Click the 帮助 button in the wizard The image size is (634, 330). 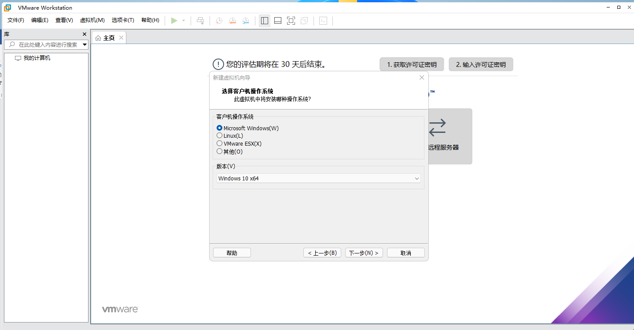click(x=232, y=253)
